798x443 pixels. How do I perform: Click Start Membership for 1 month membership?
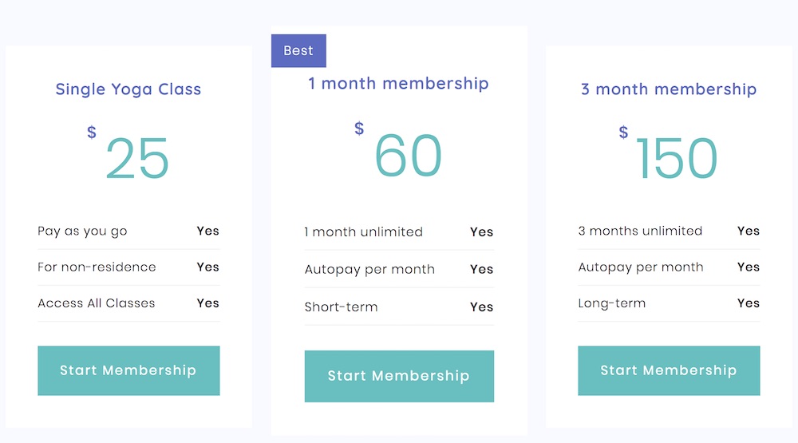[x=399, y=376]
